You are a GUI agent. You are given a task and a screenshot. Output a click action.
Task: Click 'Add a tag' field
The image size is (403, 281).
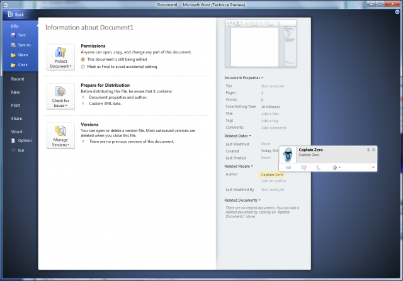click(x=270, y=121)
